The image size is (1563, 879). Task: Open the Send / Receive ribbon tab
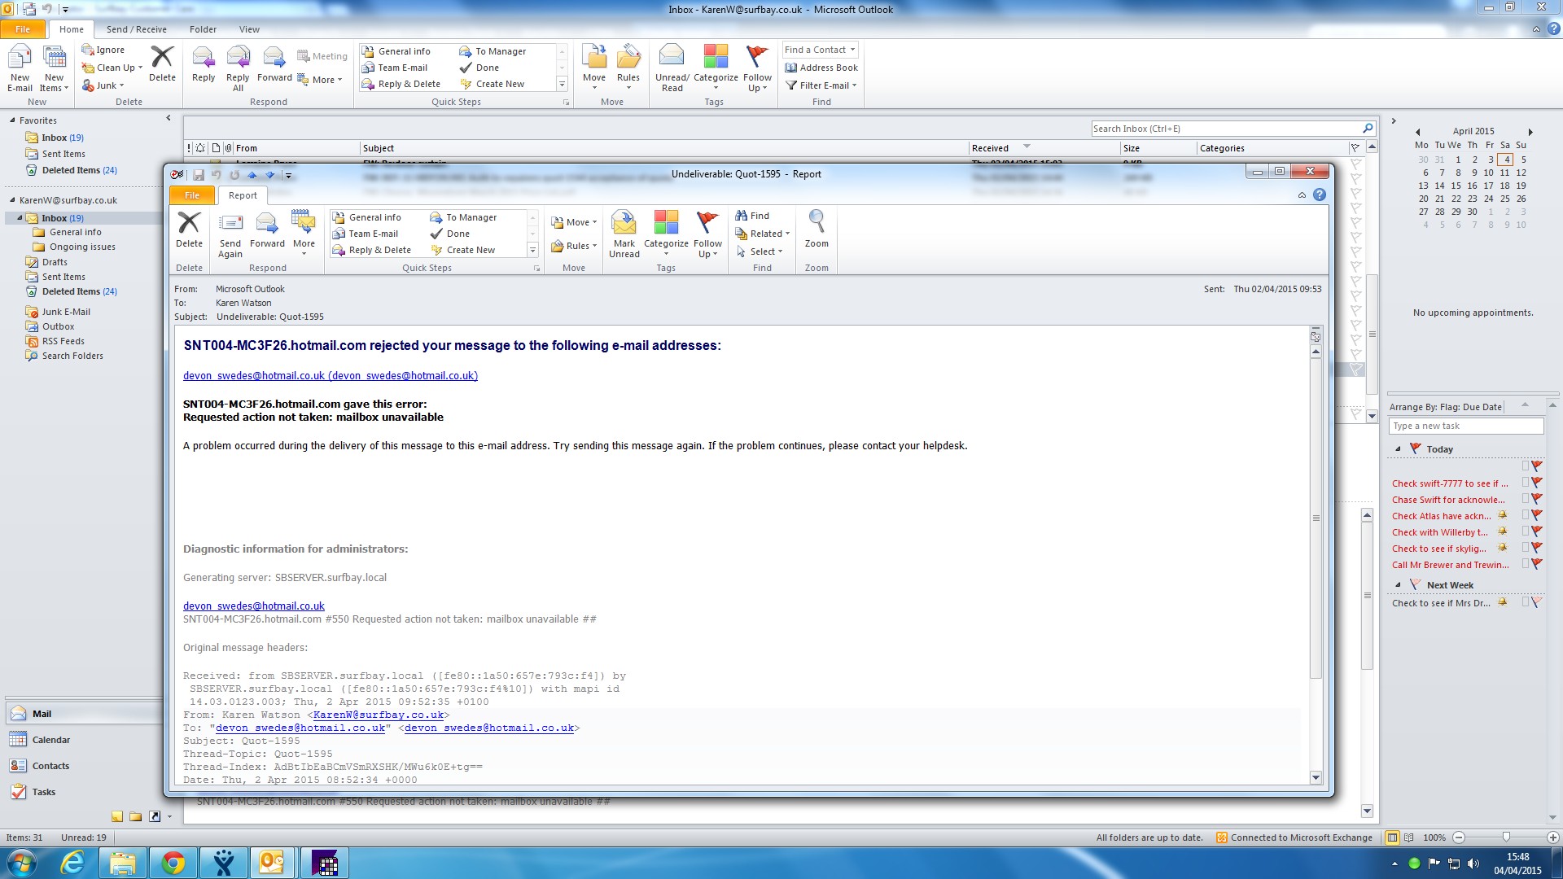point(136,29)
